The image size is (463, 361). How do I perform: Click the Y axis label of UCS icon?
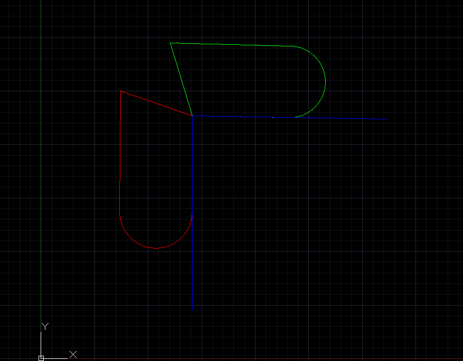coord(45,326)
